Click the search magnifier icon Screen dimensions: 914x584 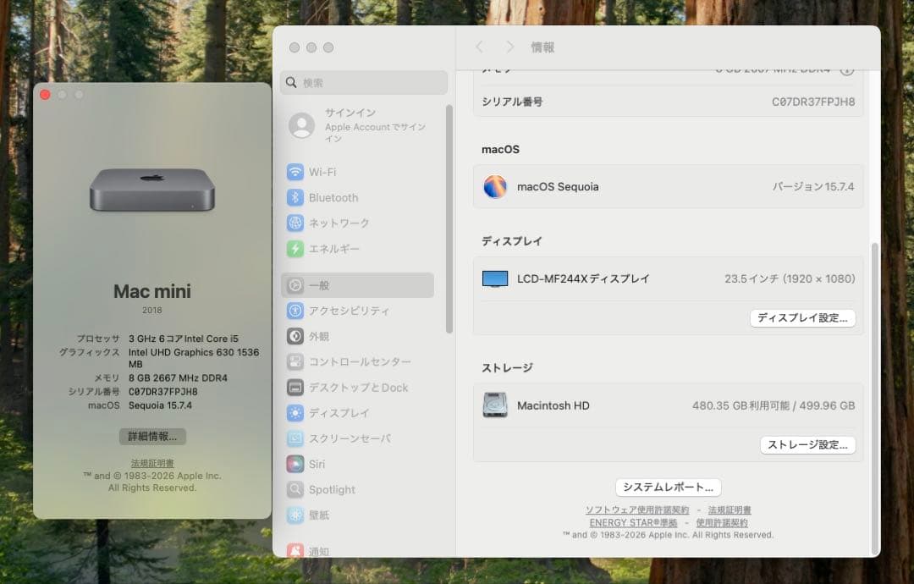tap(291, 83)
